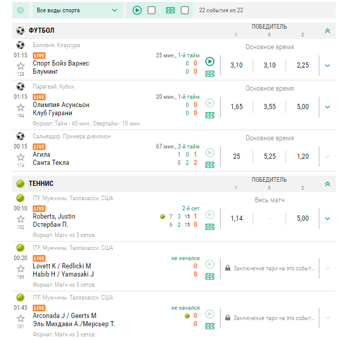Expand more bets for Roberts vs Остербан
Screen dimensions: 348x340
[x=328, y=219]
